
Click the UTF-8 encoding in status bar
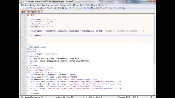point(135,97)
